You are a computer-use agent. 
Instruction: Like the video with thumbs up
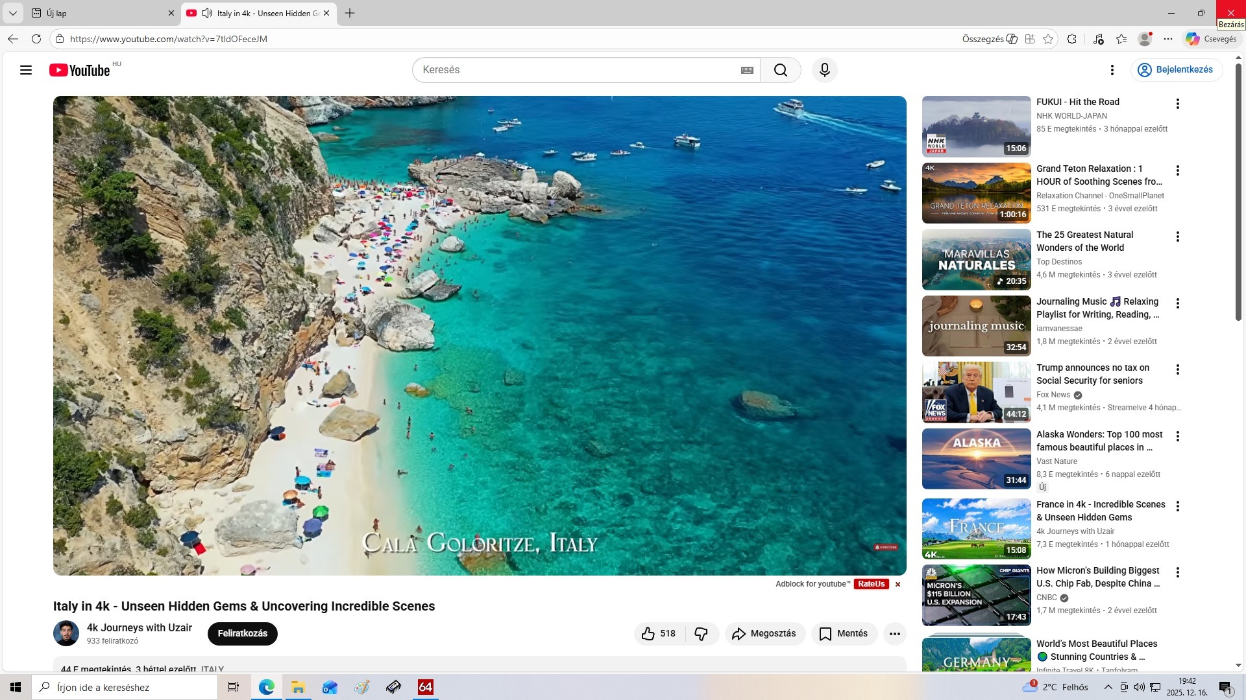coord(658,633)
